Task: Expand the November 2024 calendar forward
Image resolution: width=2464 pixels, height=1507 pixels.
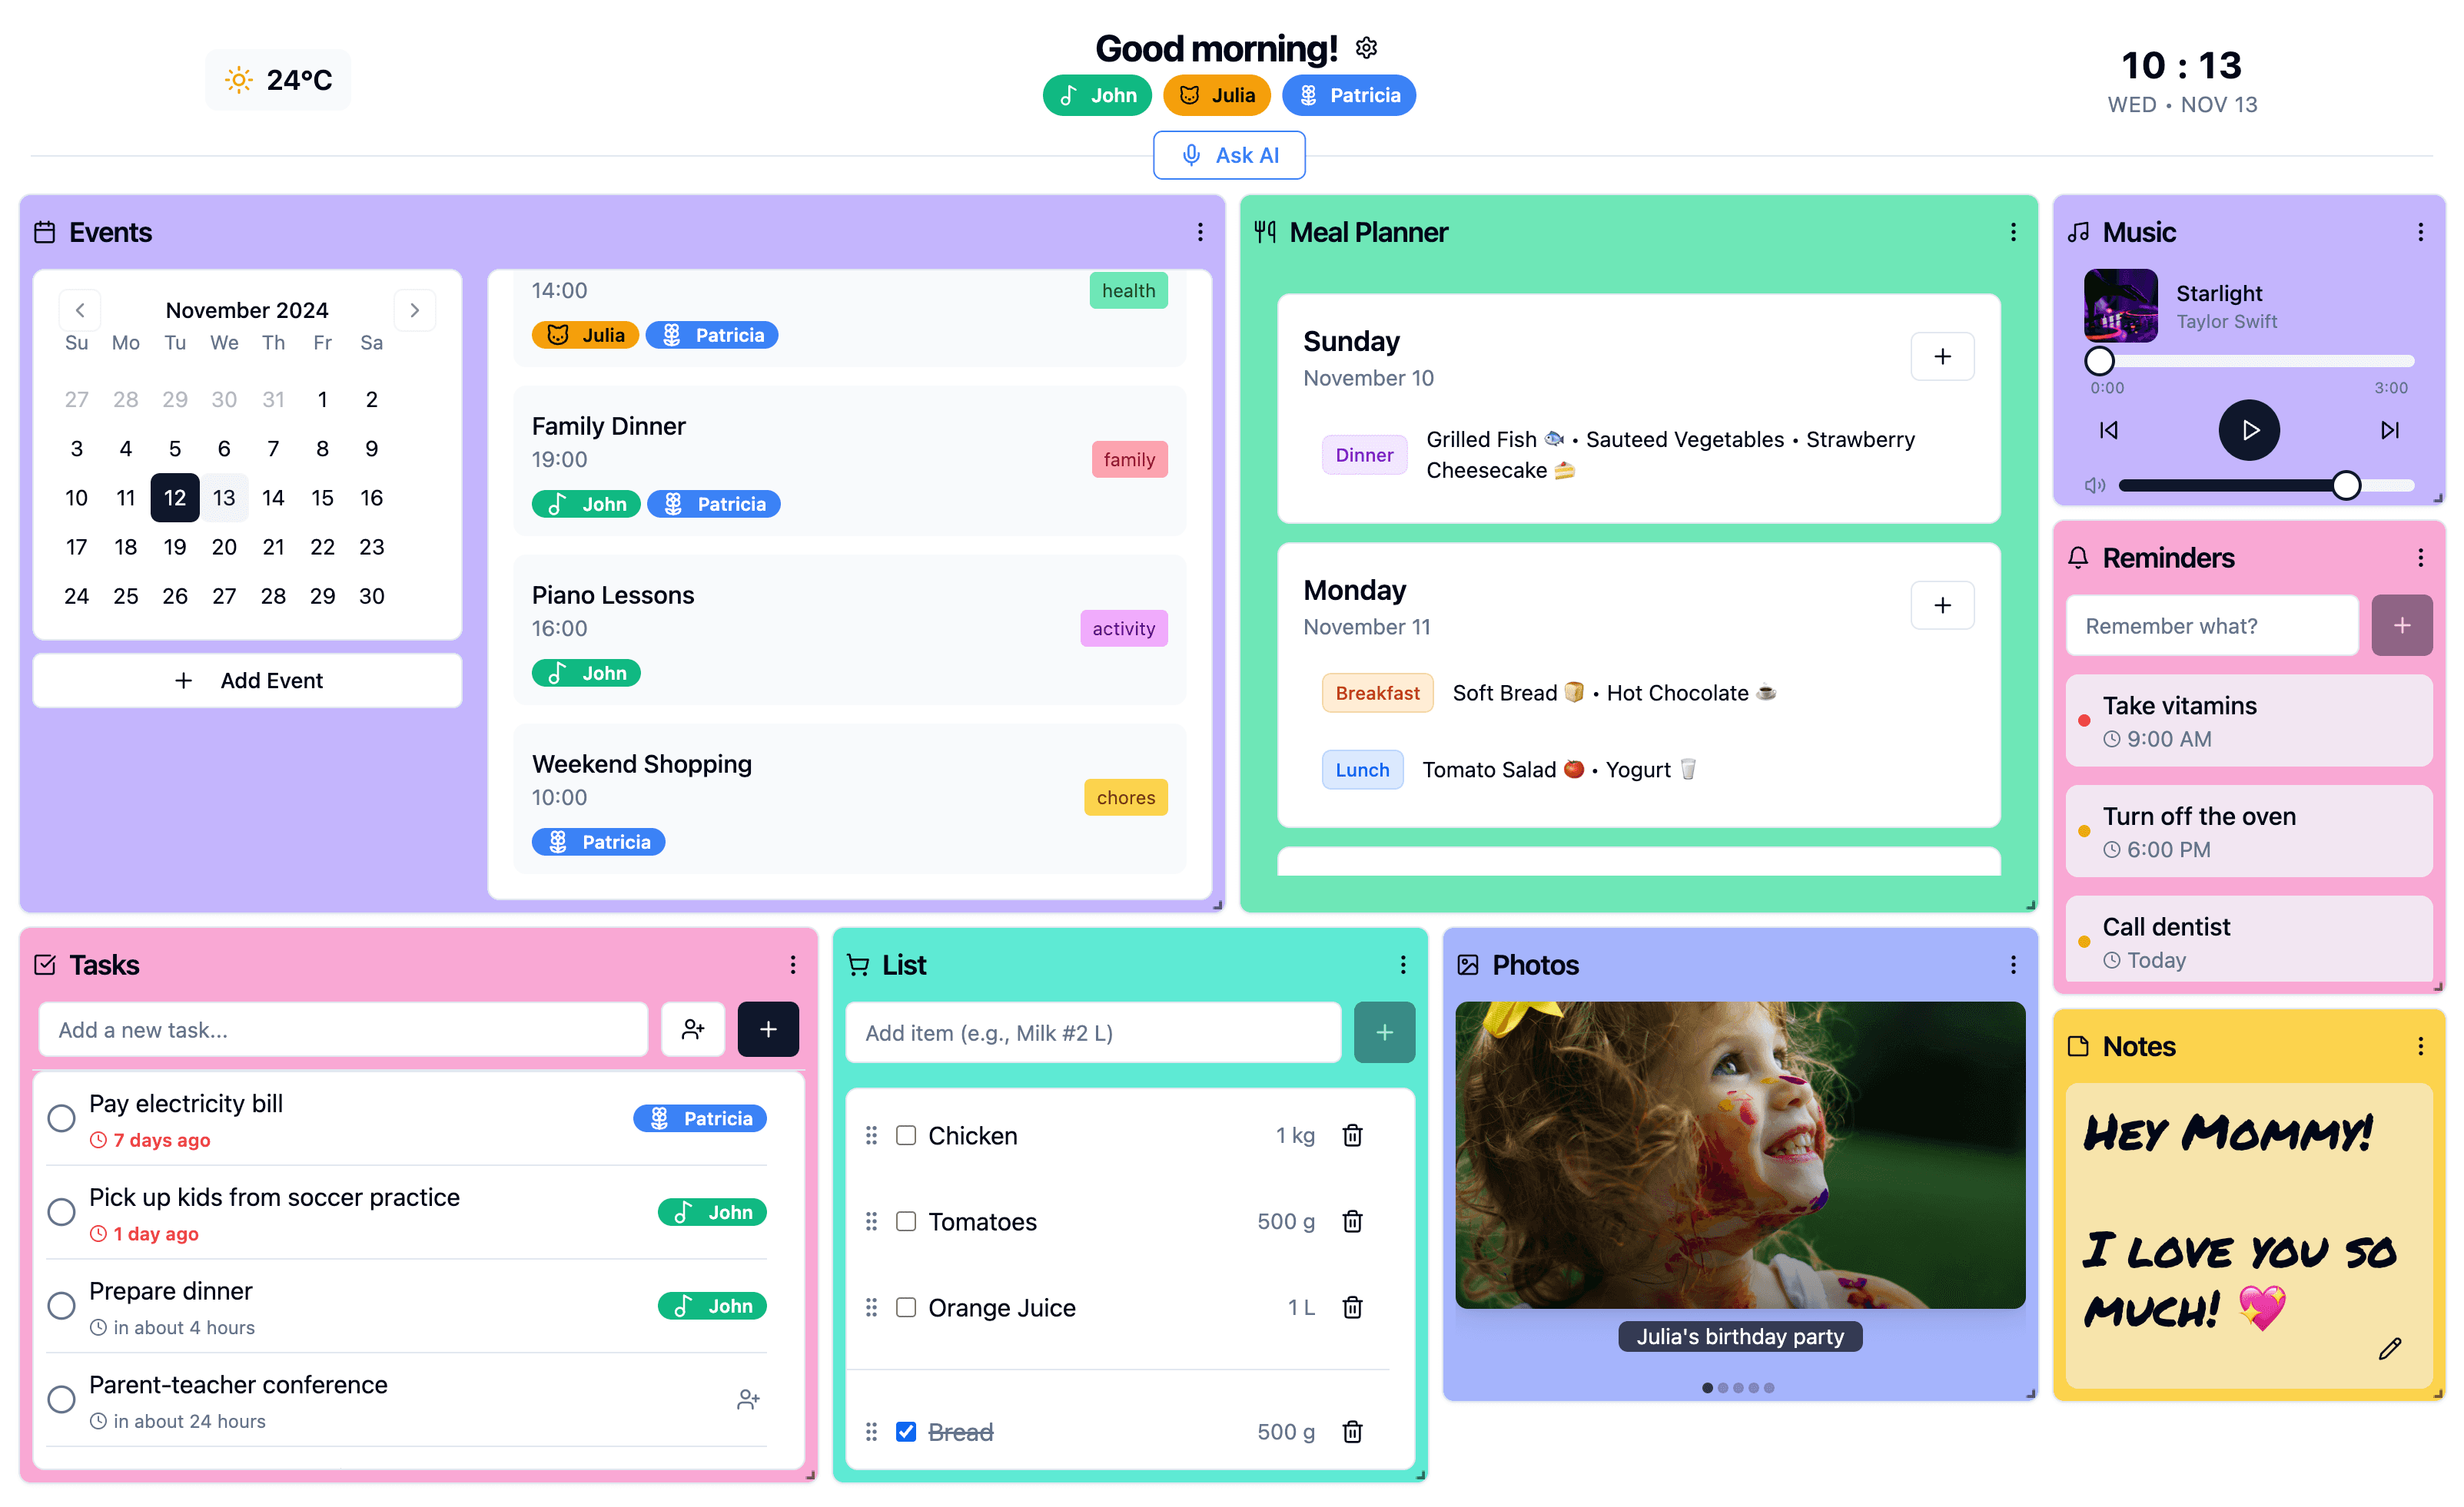Action: (x=415, y=310)
